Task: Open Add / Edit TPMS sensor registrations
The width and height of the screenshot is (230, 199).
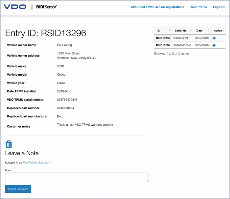Action: tap(157, 7)
